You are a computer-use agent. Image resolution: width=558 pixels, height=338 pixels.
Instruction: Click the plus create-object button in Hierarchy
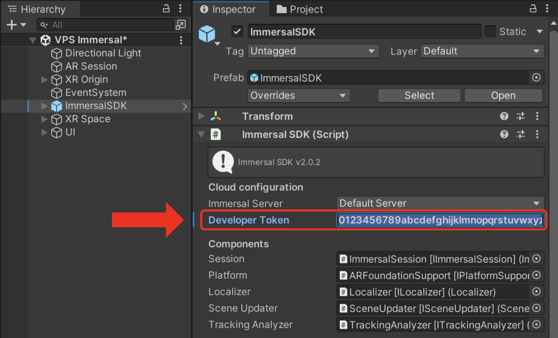(12, 25)
